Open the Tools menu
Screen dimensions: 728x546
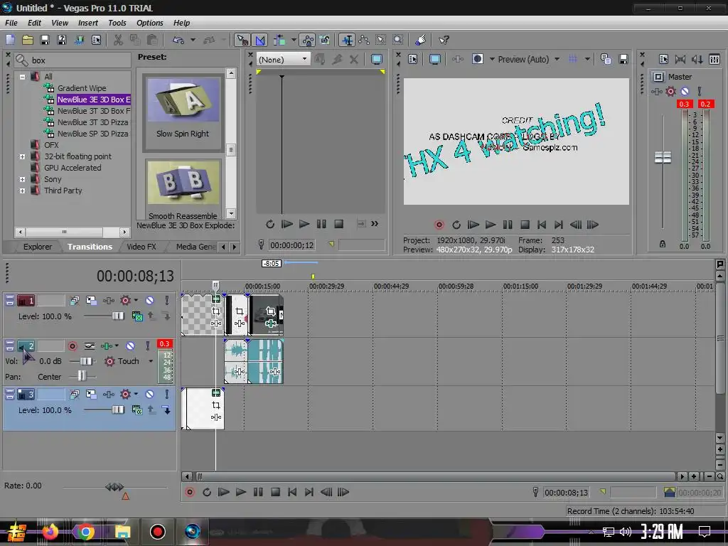pos(117,23)
